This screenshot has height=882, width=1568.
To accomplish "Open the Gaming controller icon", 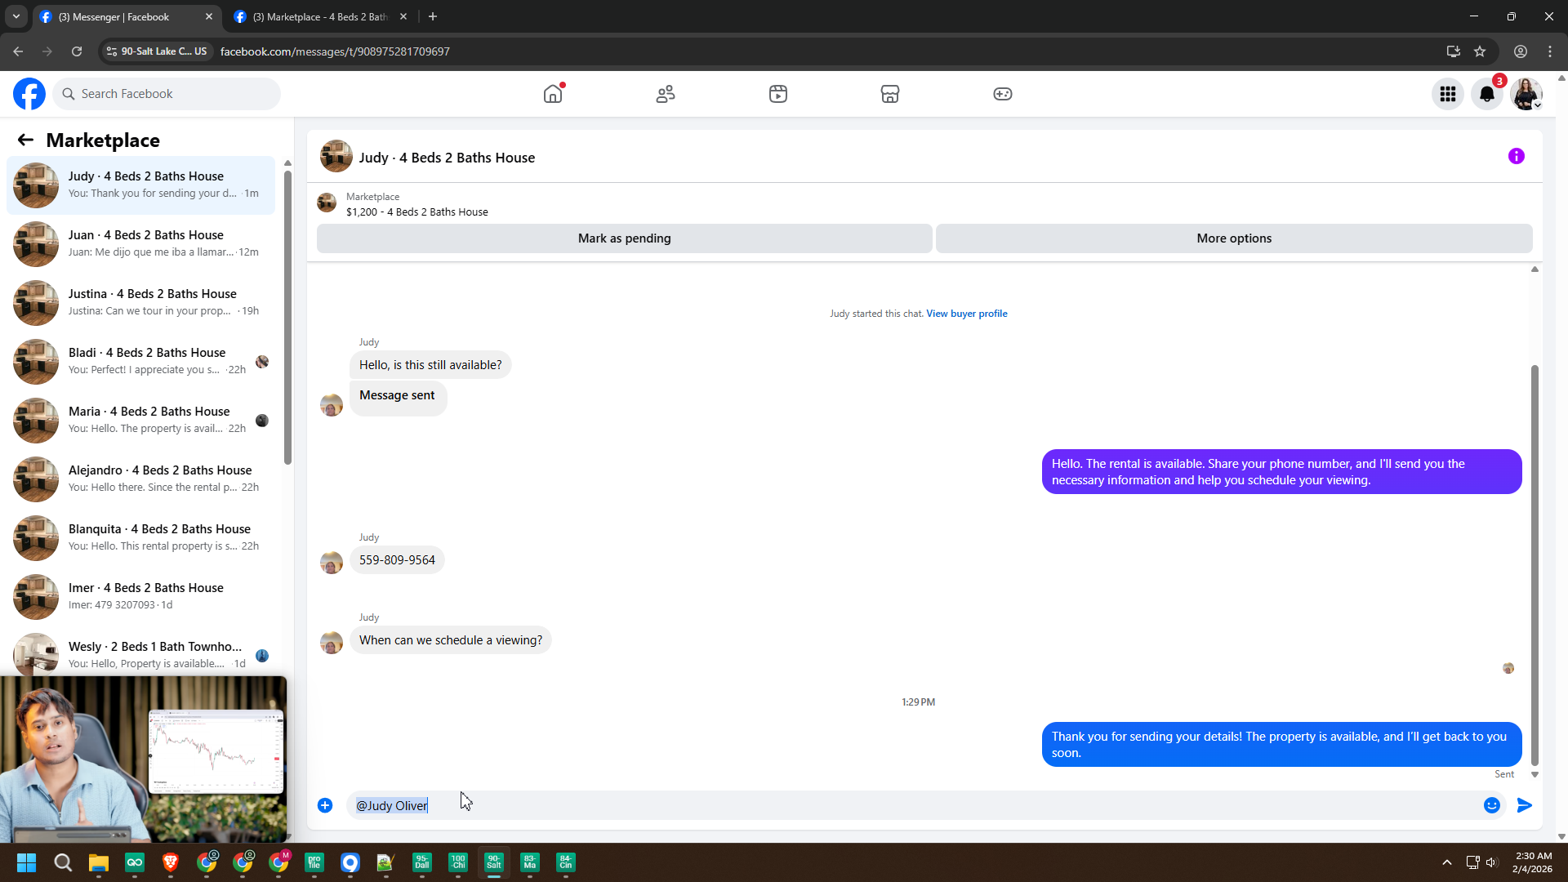I will 1003,94.
